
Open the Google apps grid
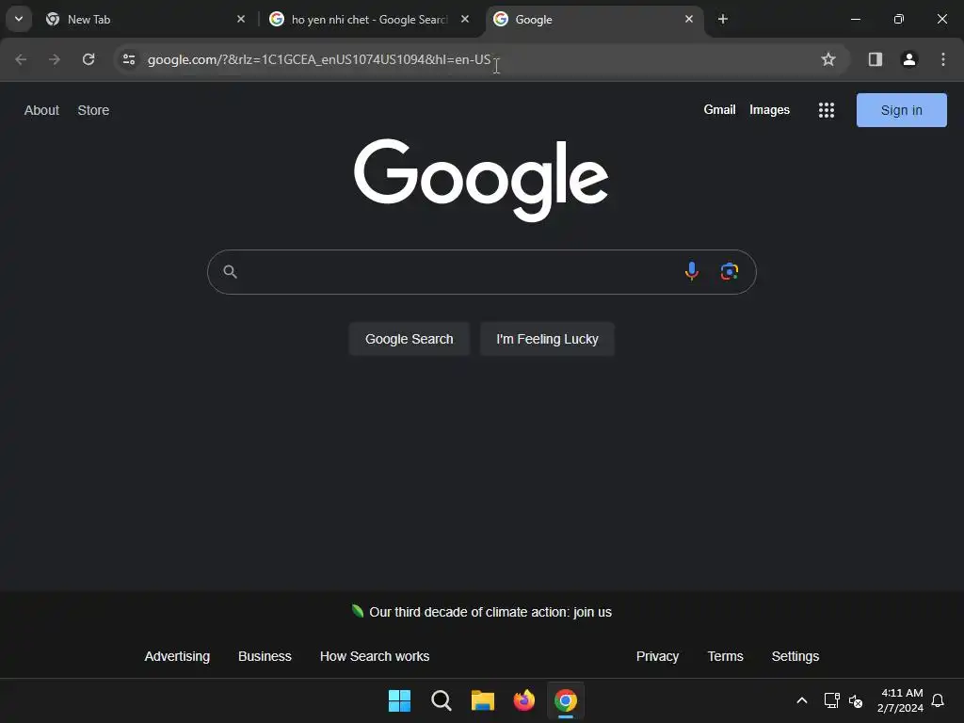click(827, 110)
